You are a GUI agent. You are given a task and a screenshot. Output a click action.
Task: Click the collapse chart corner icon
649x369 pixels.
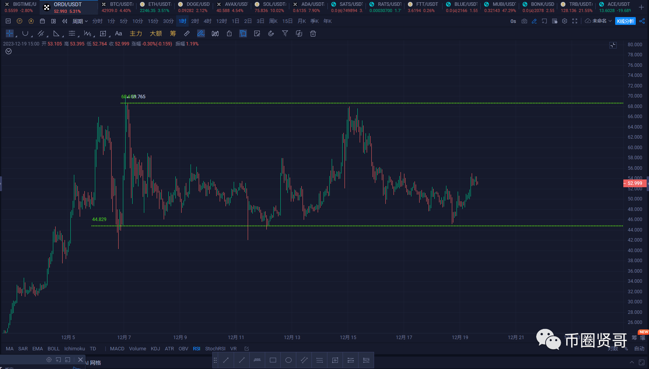(613, 45)
